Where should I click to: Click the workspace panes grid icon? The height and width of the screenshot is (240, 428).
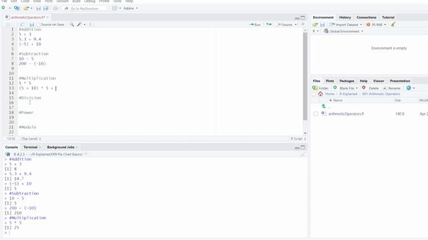coord(114,8)
